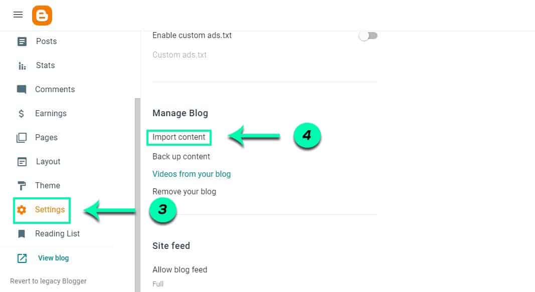Click the Theme paint roller icon
Screen dimensions: 535x292
pos(22,186)
